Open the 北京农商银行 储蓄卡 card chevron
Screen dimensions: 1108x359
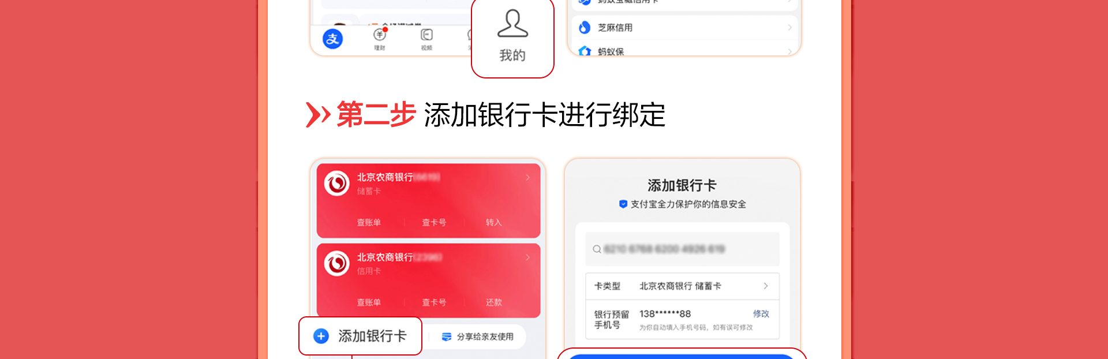tap(527, 178)
